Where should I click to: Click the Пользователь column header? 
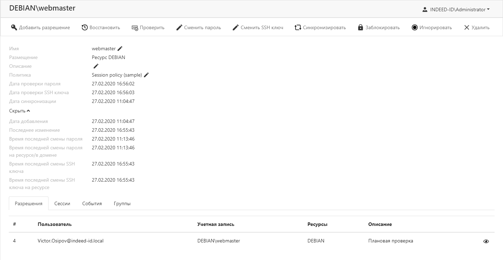pyautogui.click(x=55, y=224)
